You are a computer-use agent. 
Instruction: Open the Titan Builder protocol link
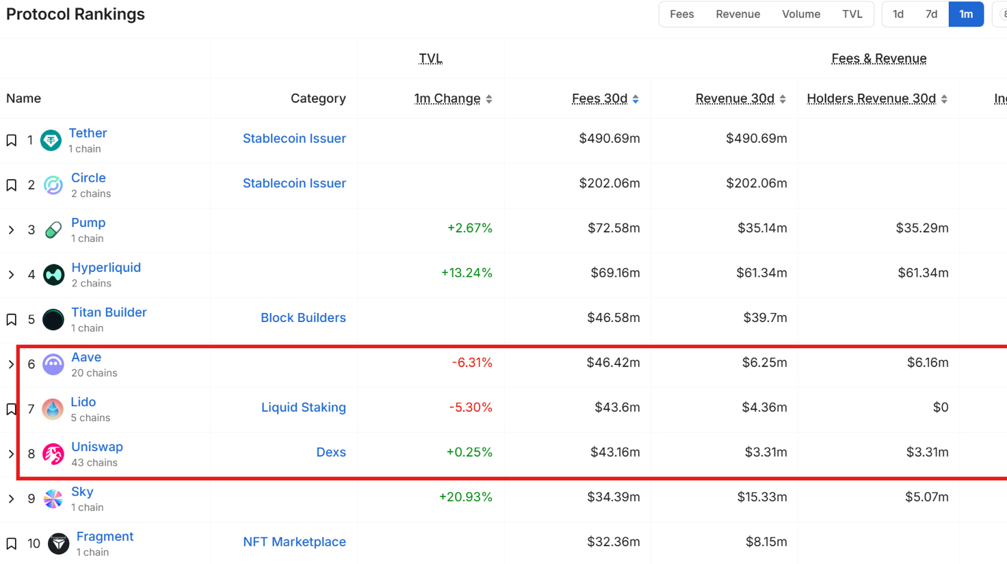[109, 312]
